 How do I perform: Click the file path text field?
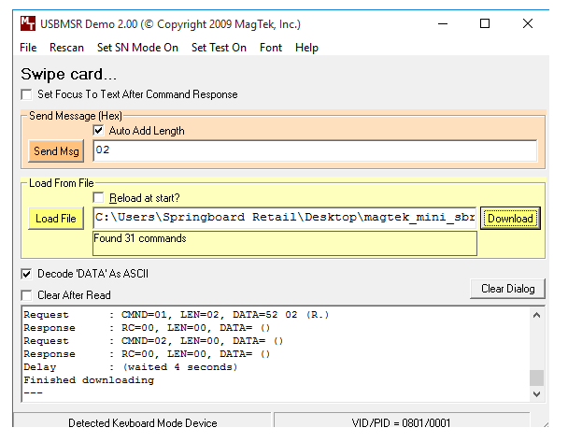(x=284, y=218)
